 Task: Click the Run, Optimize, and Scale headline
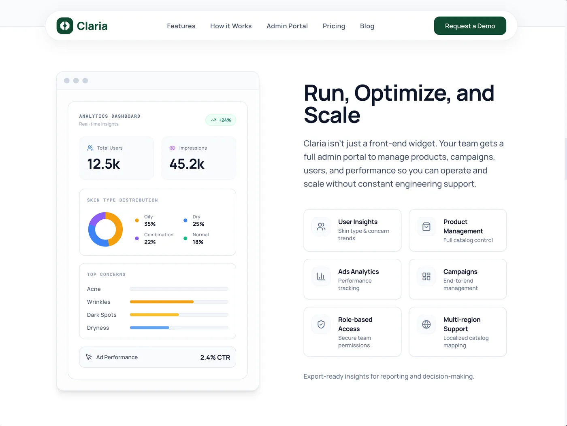point(399,104)
